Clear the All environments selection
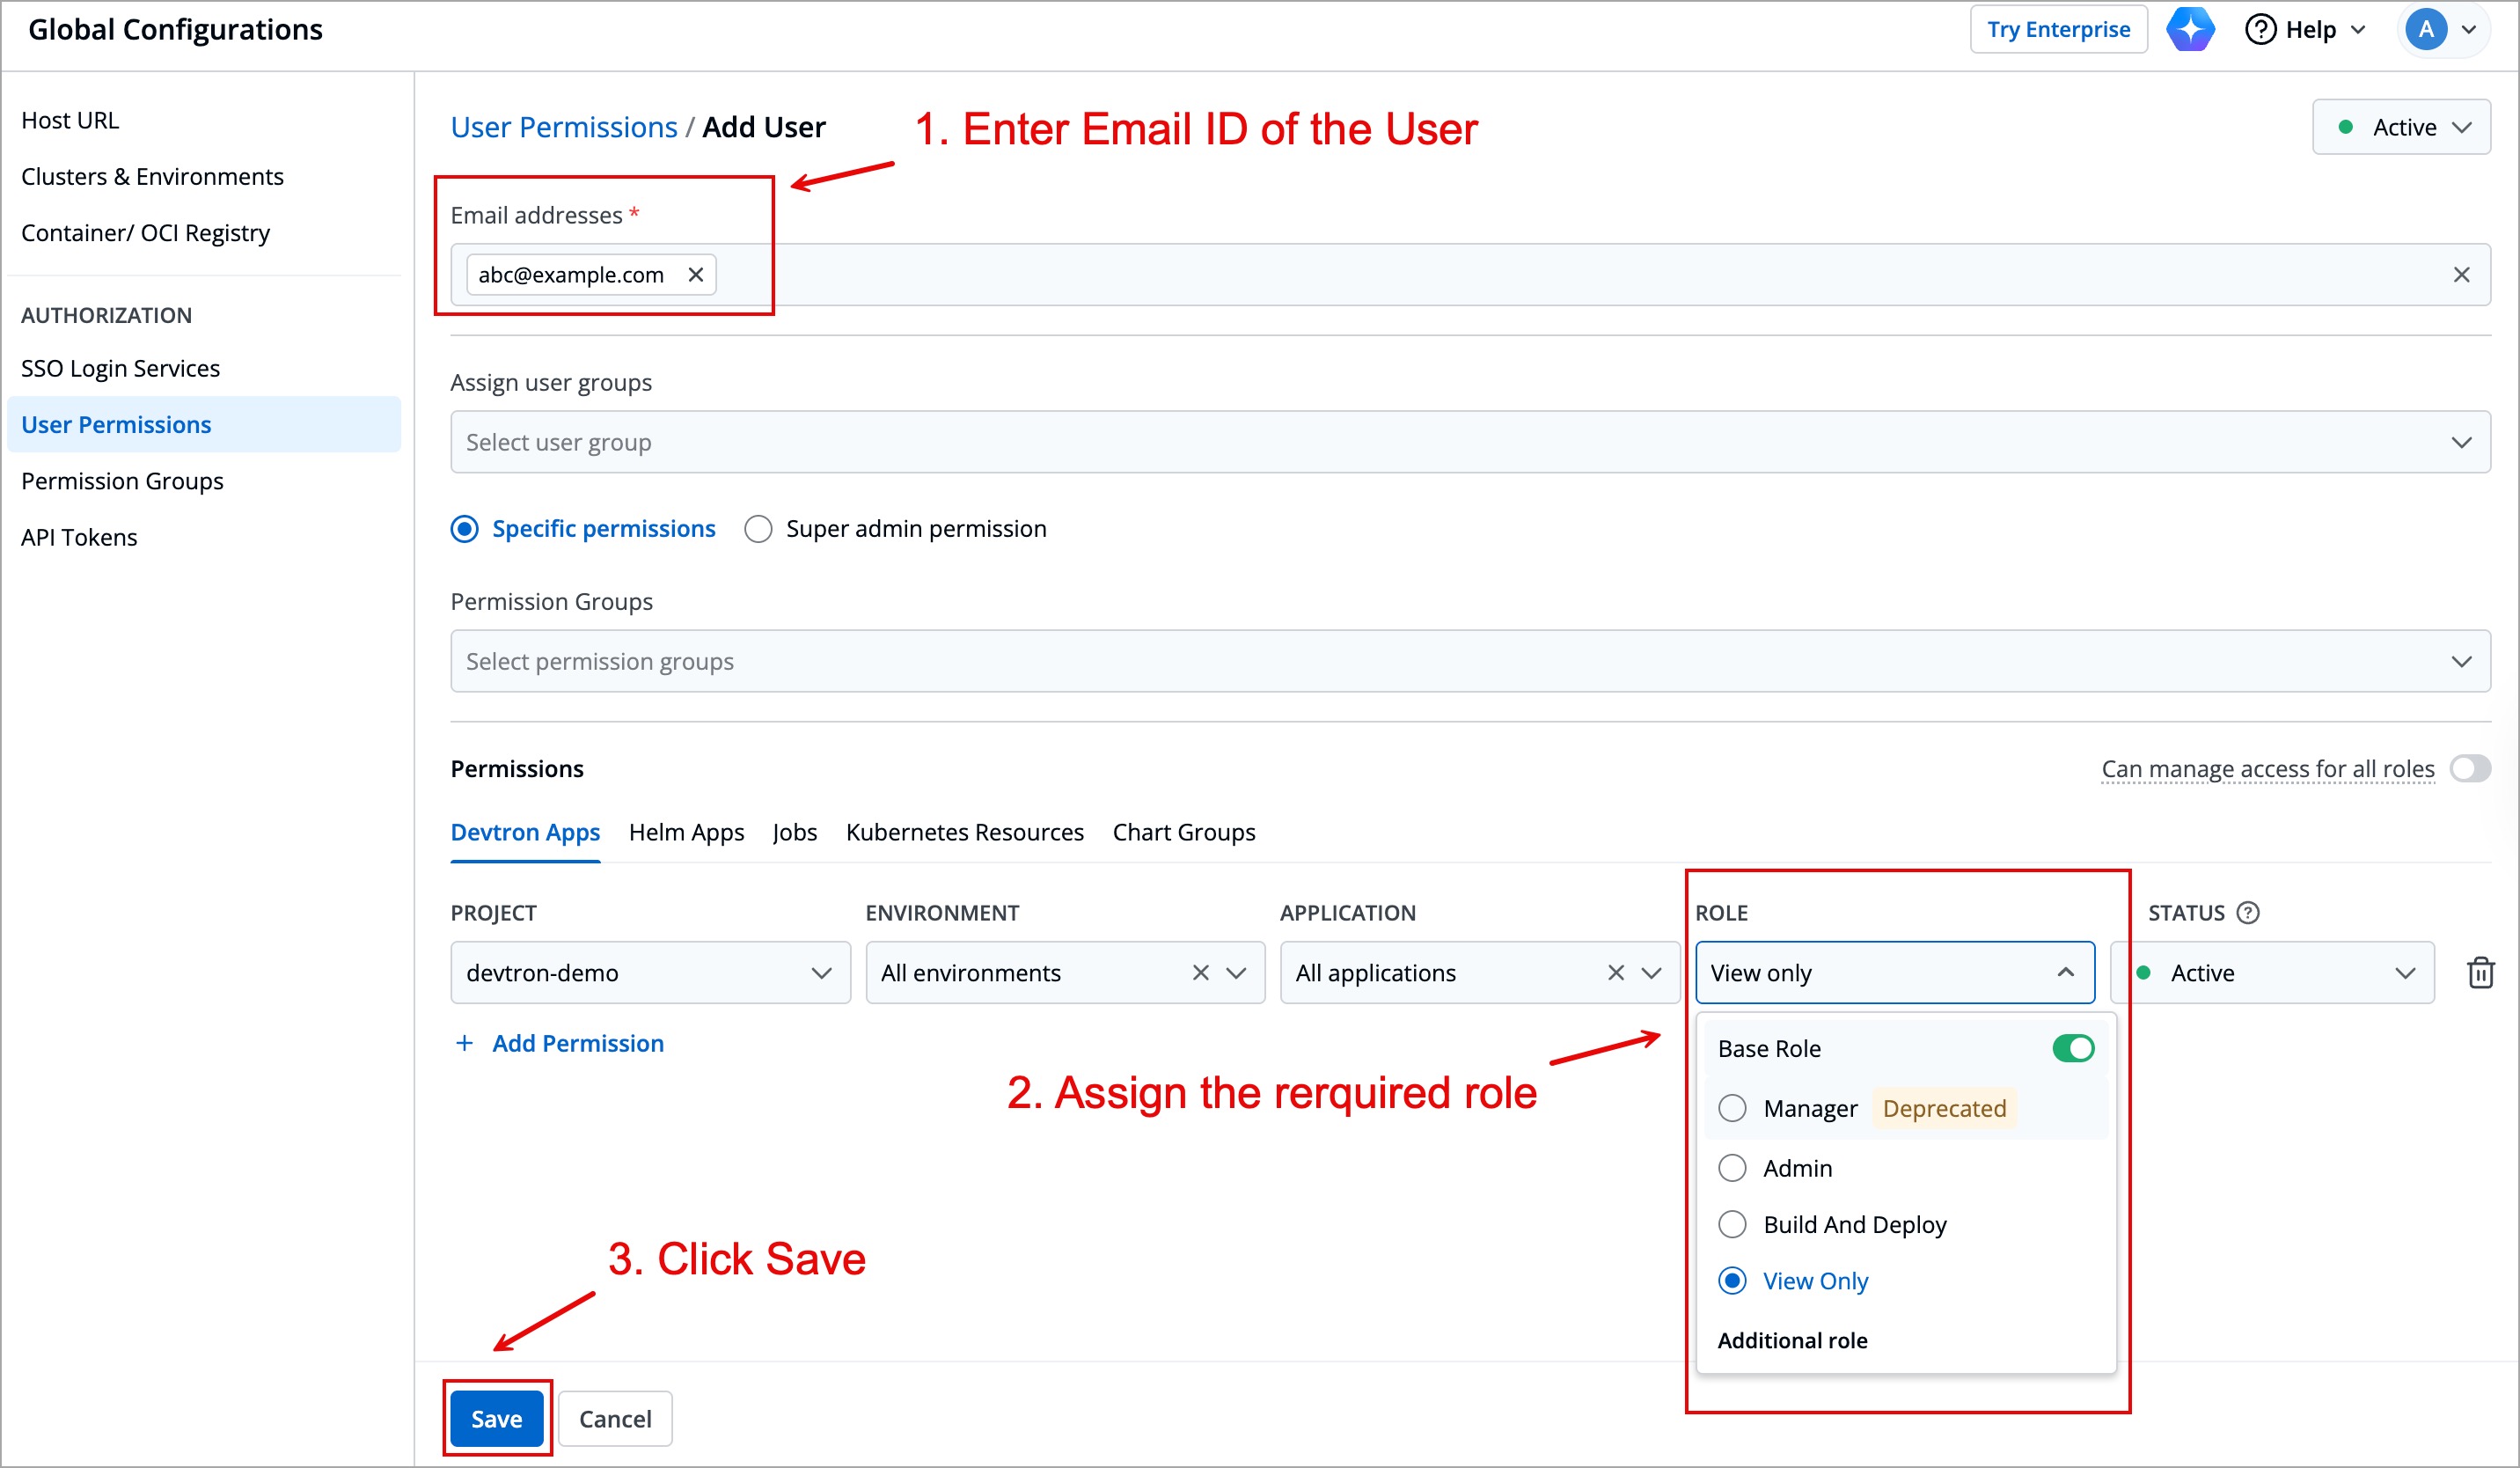The width and height of the screenshot is (2520, 1468). point(1200,972)
